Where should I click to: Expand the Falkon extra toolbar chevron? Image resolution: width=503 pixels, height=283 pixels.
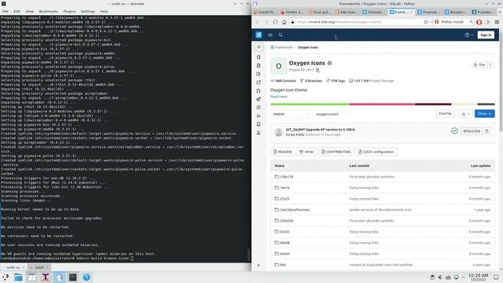(x=488, y=22)
